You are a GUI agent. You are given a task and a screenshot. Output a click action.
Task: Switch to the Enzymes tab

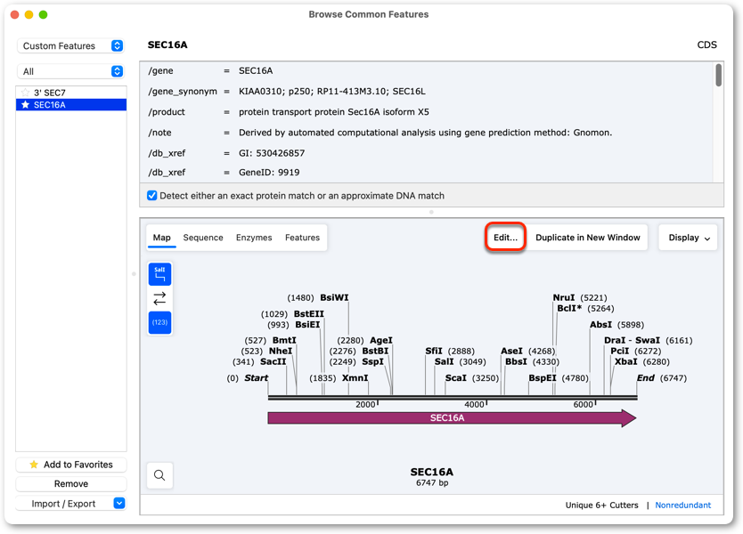254,238
